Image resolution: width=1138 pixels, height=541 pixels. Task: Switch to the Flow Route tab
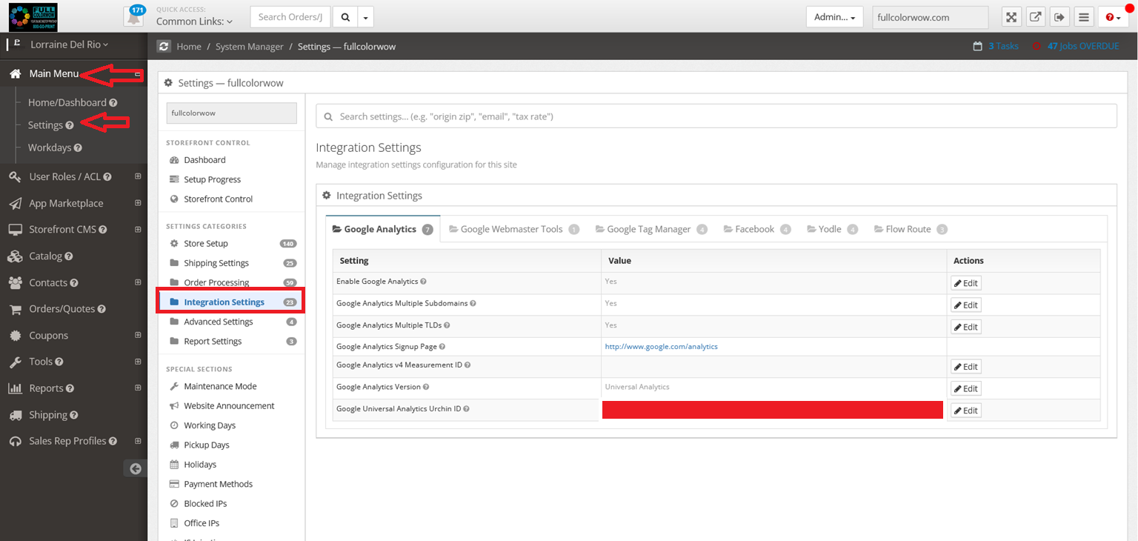click(x=911, y=229)
